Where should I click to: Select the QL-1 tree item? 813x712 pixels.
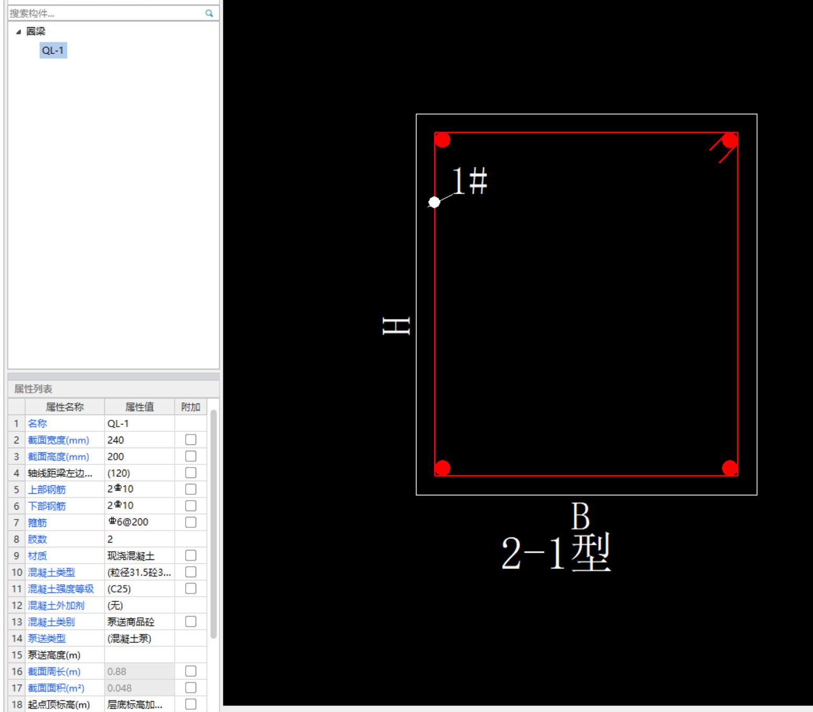tap(53, 50)
